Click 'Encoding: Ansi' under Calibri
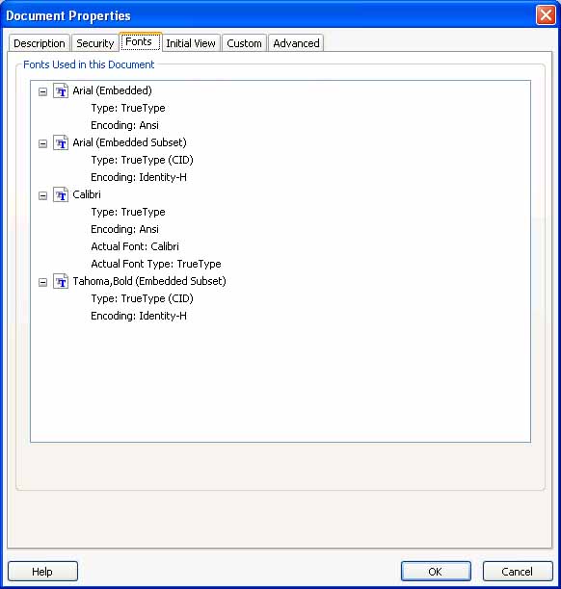 coord(124,229)
